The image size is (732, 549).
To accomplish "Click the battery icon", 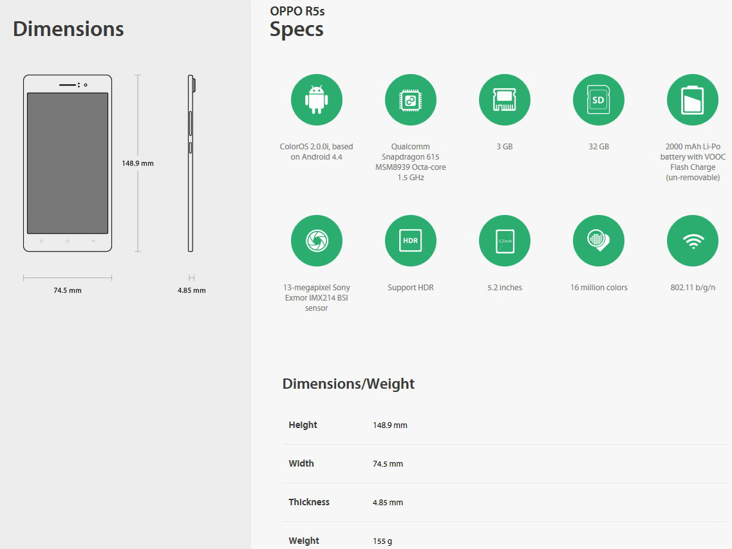I will pyautogui.click(x=692, y=100).
